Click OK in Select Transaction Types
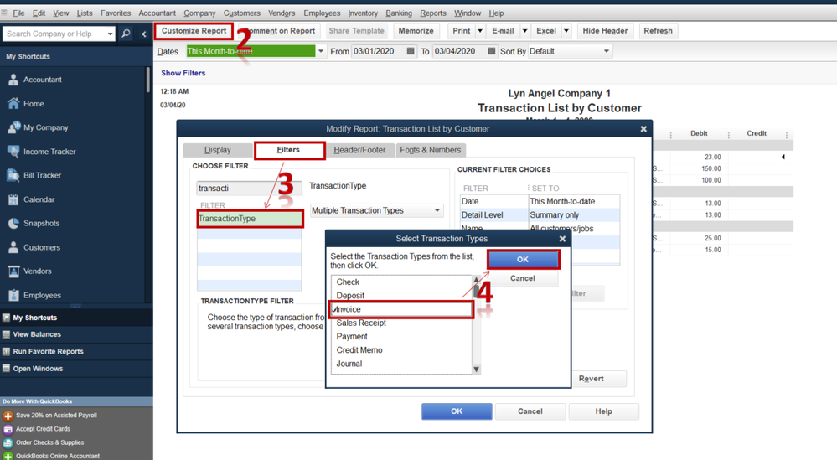This screenshot has height=460, width=837. click(523, 260)
